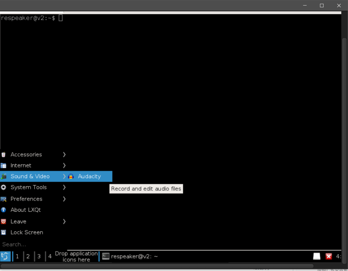Click the Accessories category icon
348x271 pixels.
click(3, 155)
